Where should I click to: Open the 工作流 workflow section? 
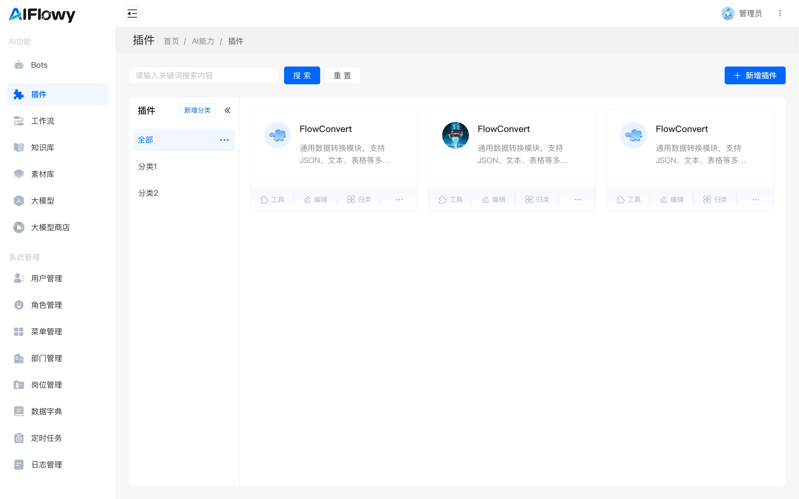coord(42,121)
